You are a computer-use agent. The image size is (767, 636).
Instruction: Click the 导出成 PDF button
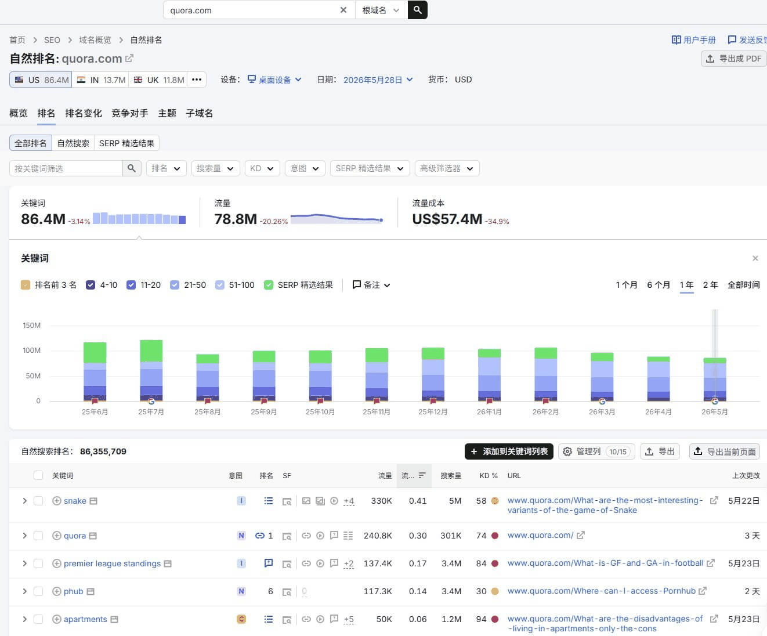(734, 59)
